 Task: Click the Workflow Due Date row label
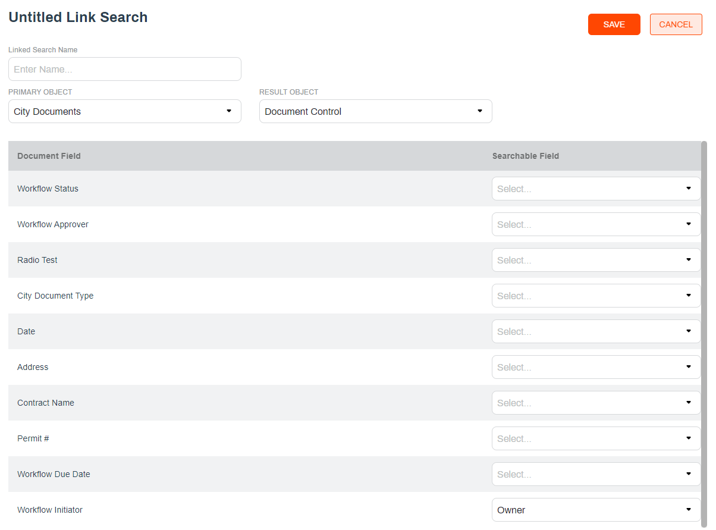pos(54,474)
